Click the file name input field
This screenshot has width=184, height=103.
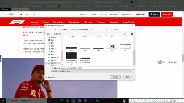tap(97, 68)
